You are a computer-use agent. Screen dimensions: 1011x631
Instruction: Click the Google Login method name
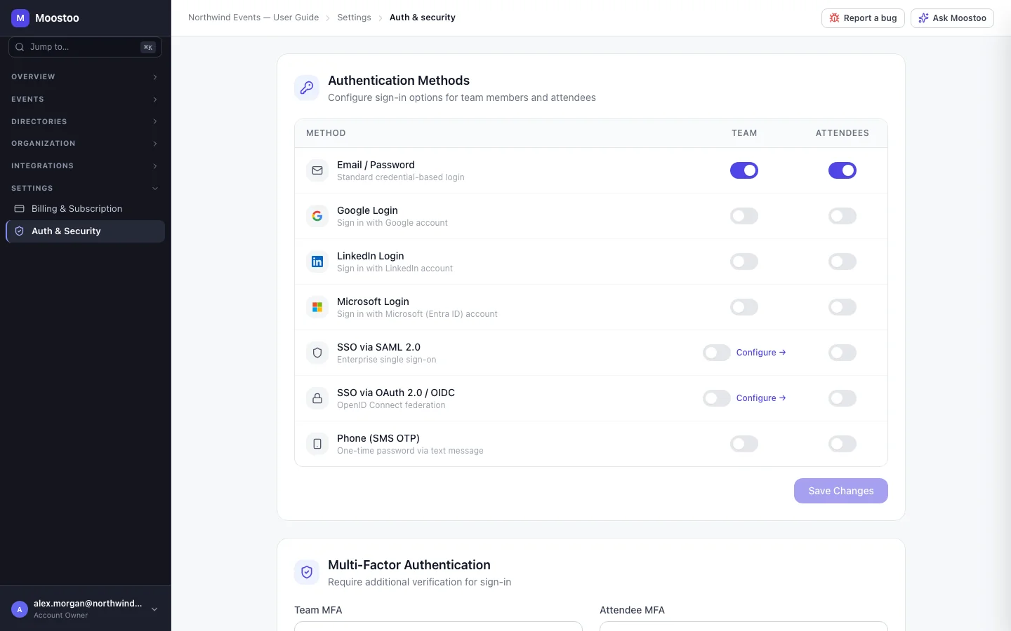(367, 210)
